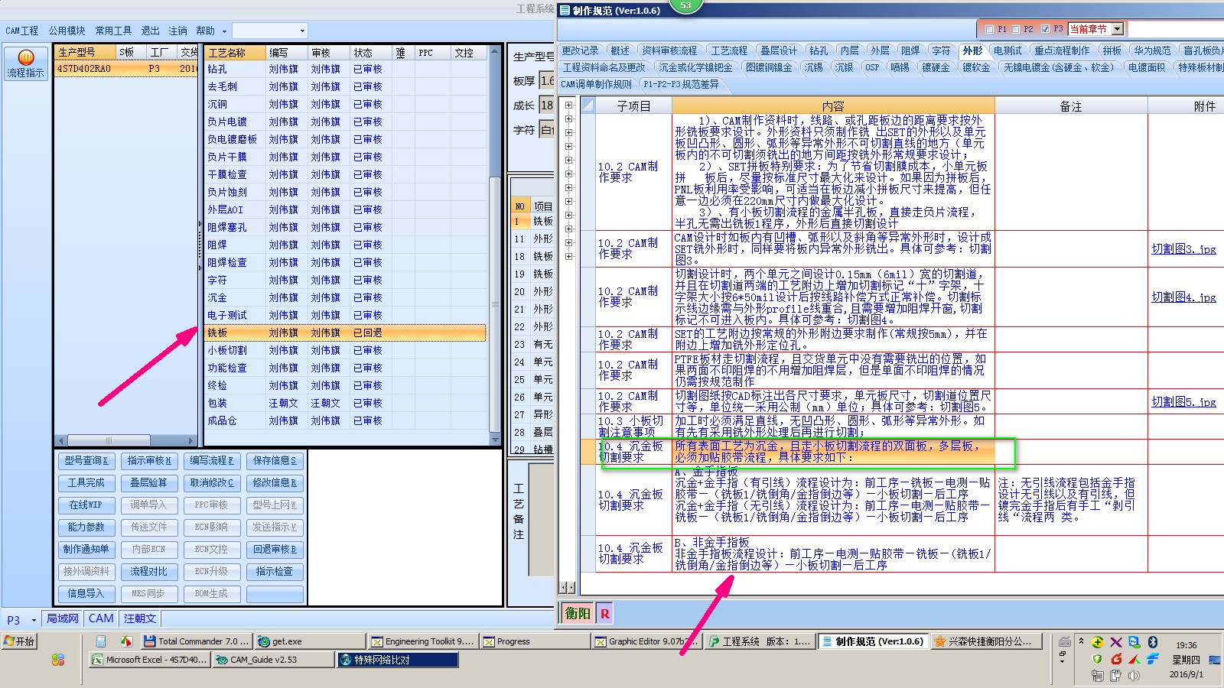
Task: Open the OSP tab
Action: pyautogui.click(x=872, y=67)
